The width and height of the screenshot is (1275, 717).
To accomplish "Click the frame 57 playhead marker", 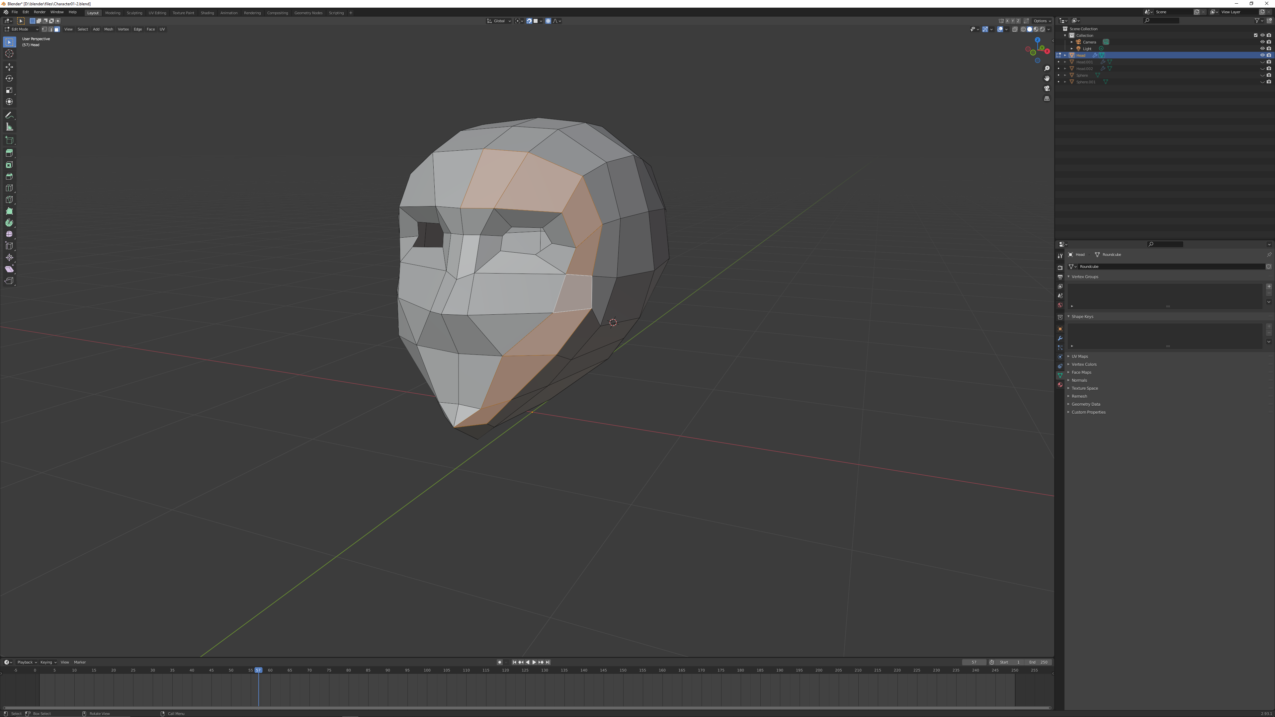I will (258, 670).
